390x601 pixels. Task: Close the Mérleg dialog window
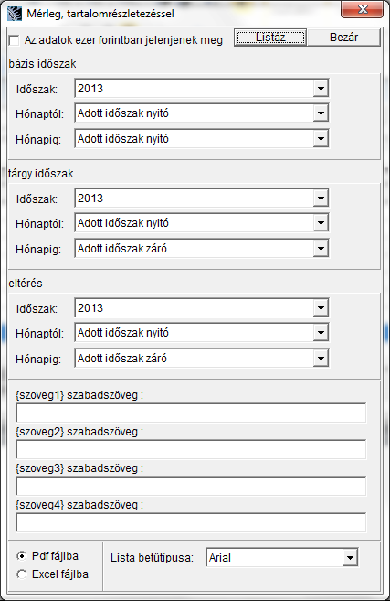point(362,9)
